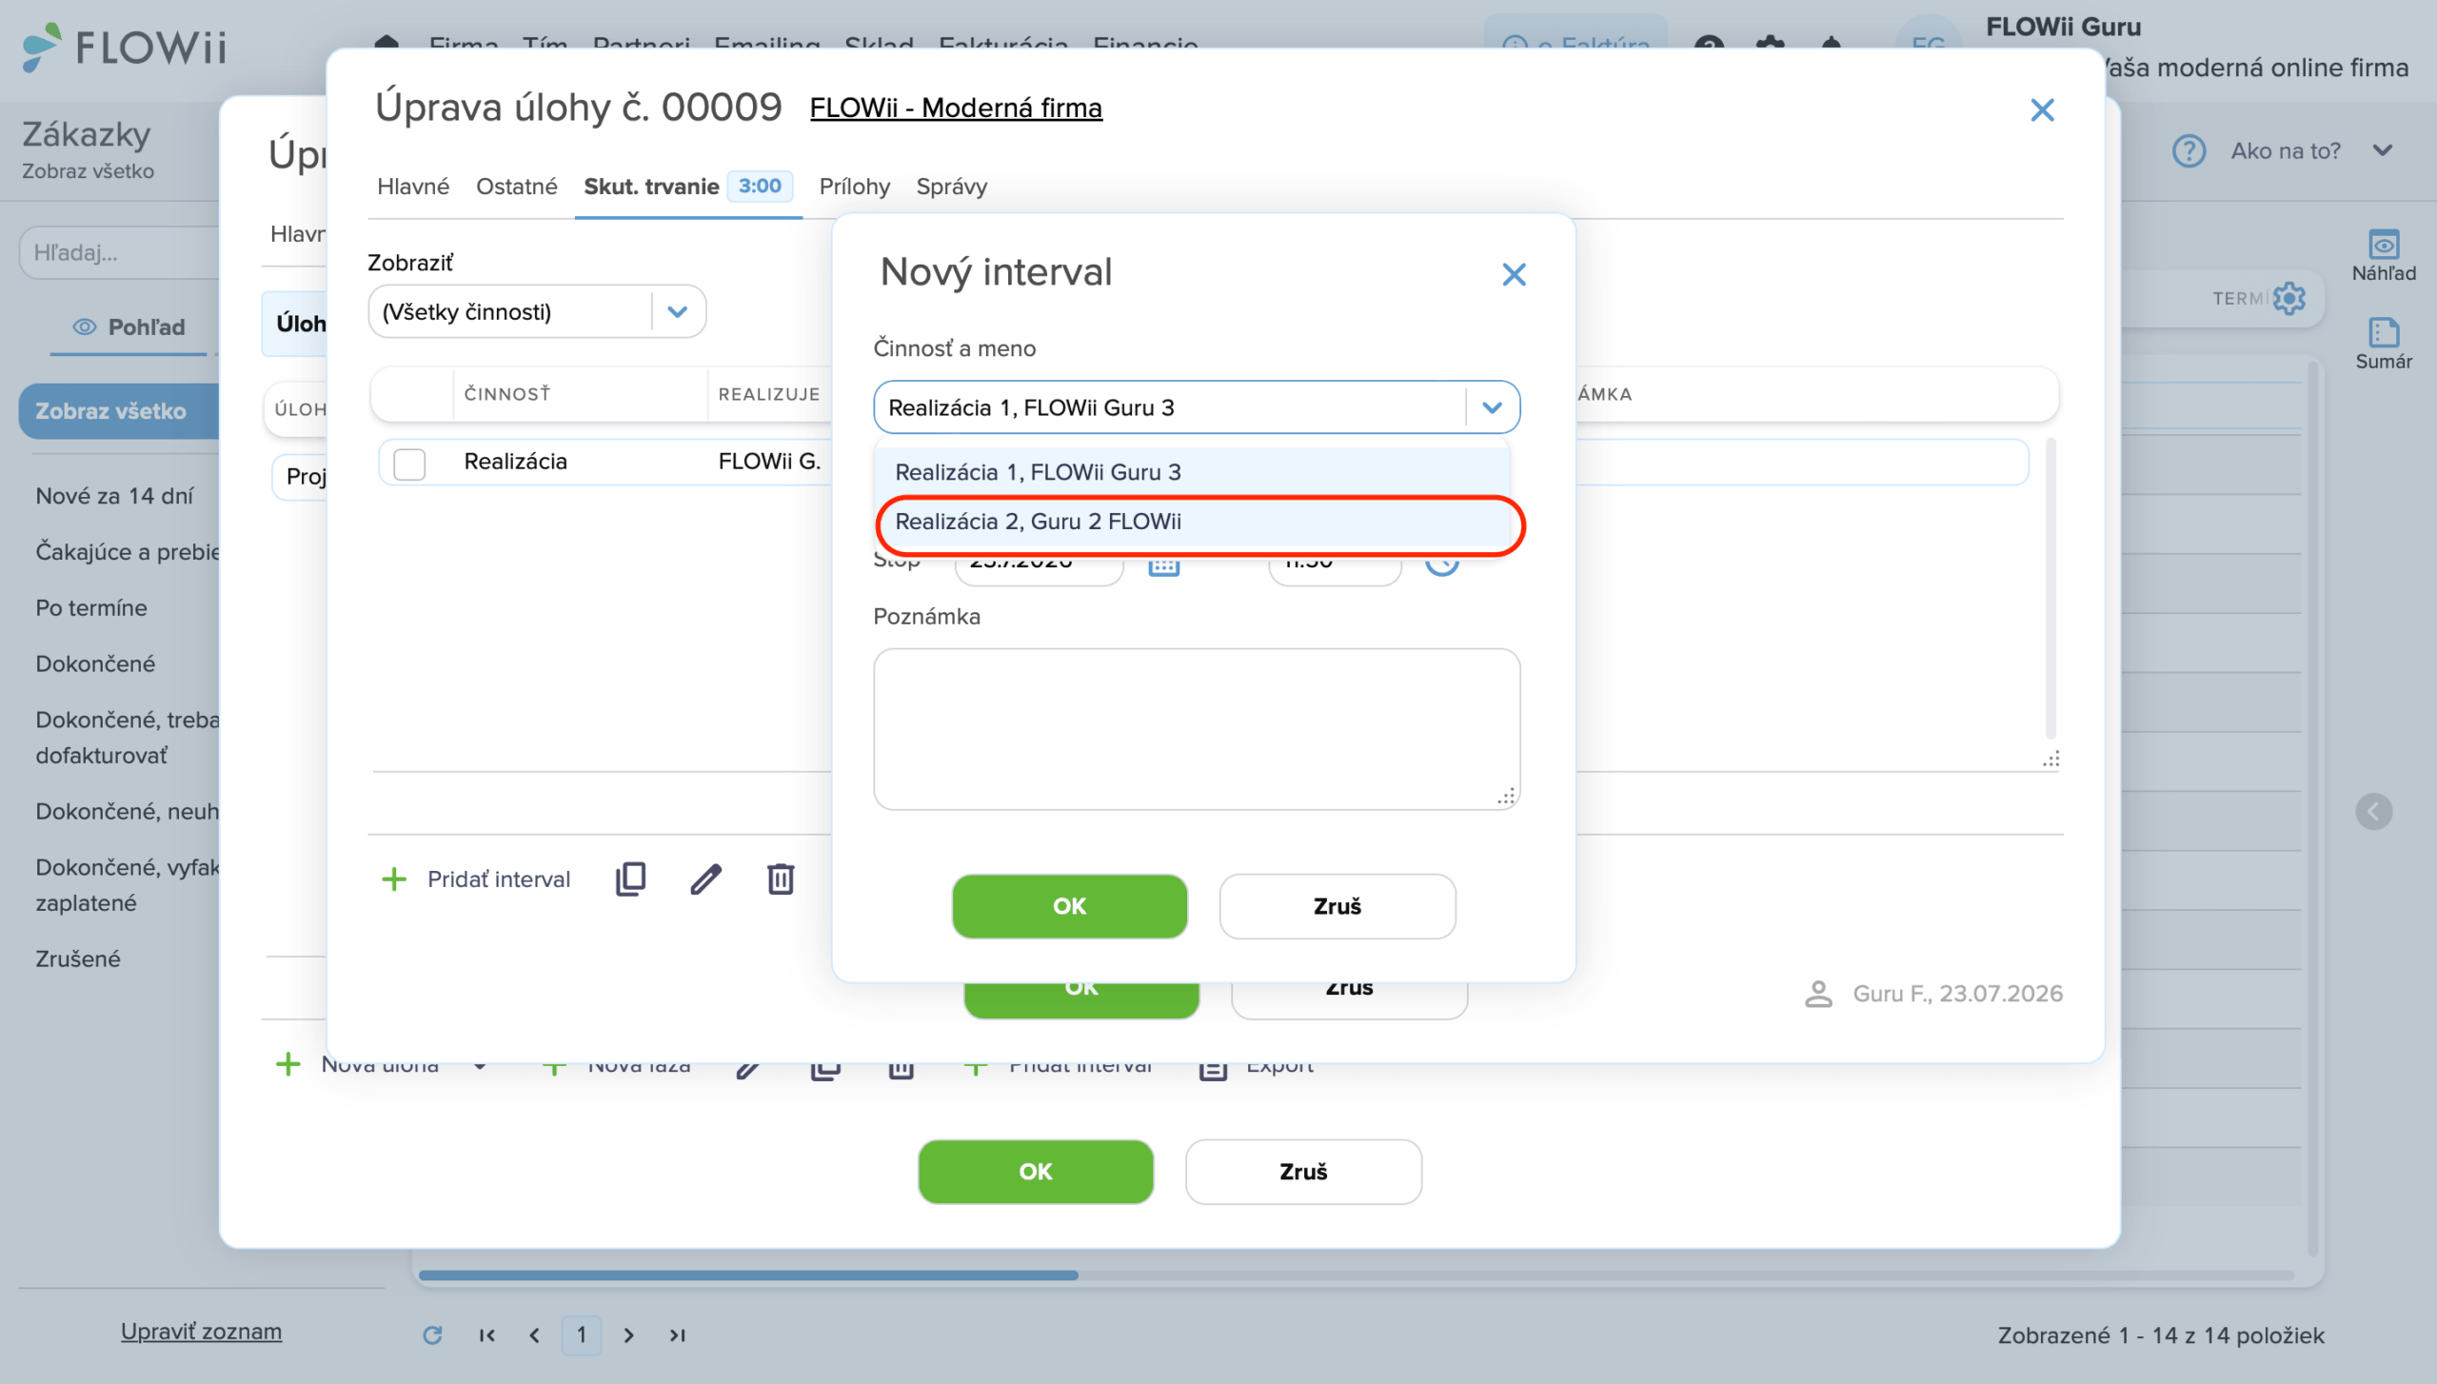
Task: Open the Upraviť zoznam link
Action: (x=201, y=1331)
